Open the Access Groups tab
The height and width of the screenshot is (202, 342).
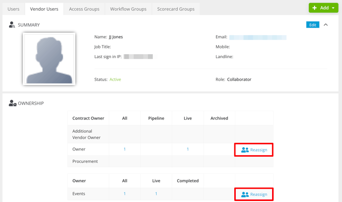(84, 9)
